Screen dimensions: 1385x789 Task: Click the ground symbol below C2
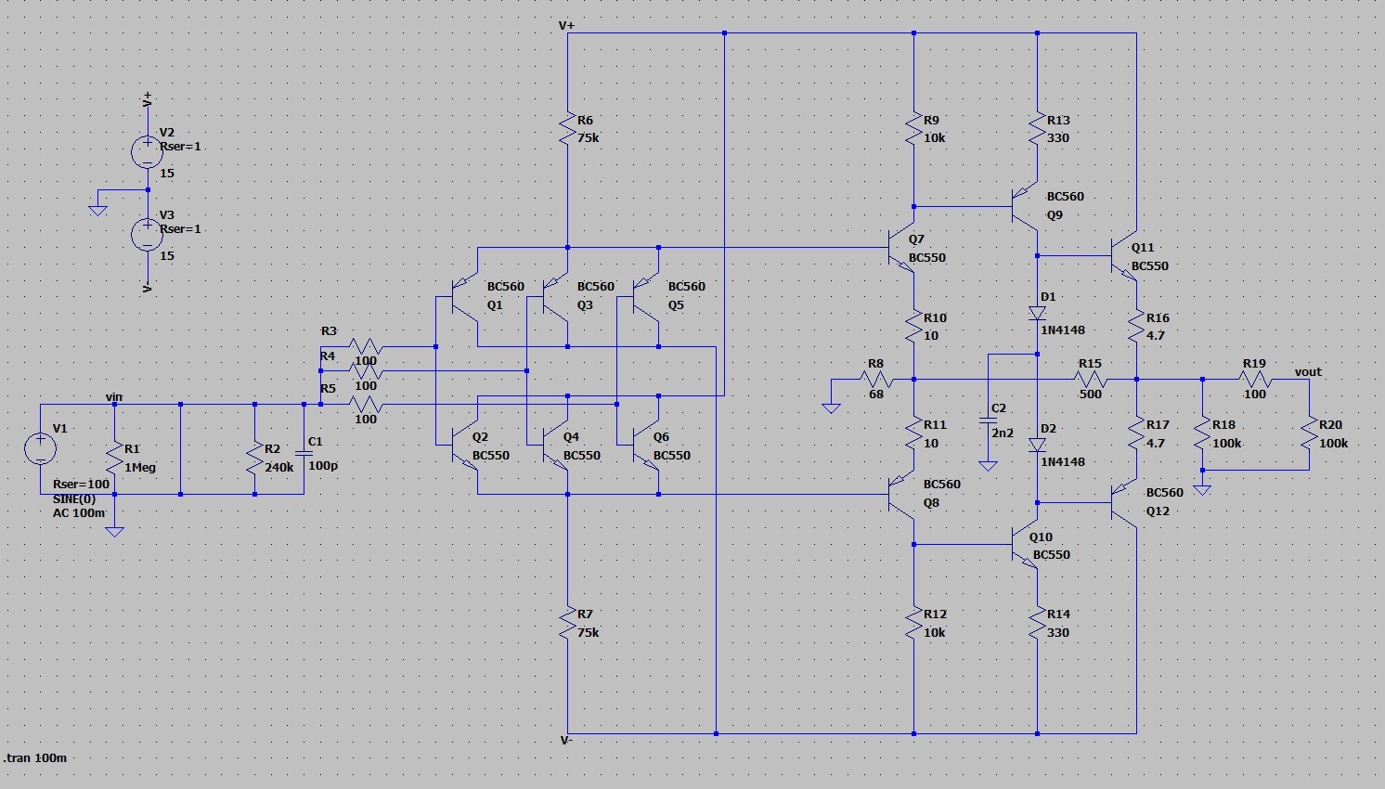click(x=988, y=465)
